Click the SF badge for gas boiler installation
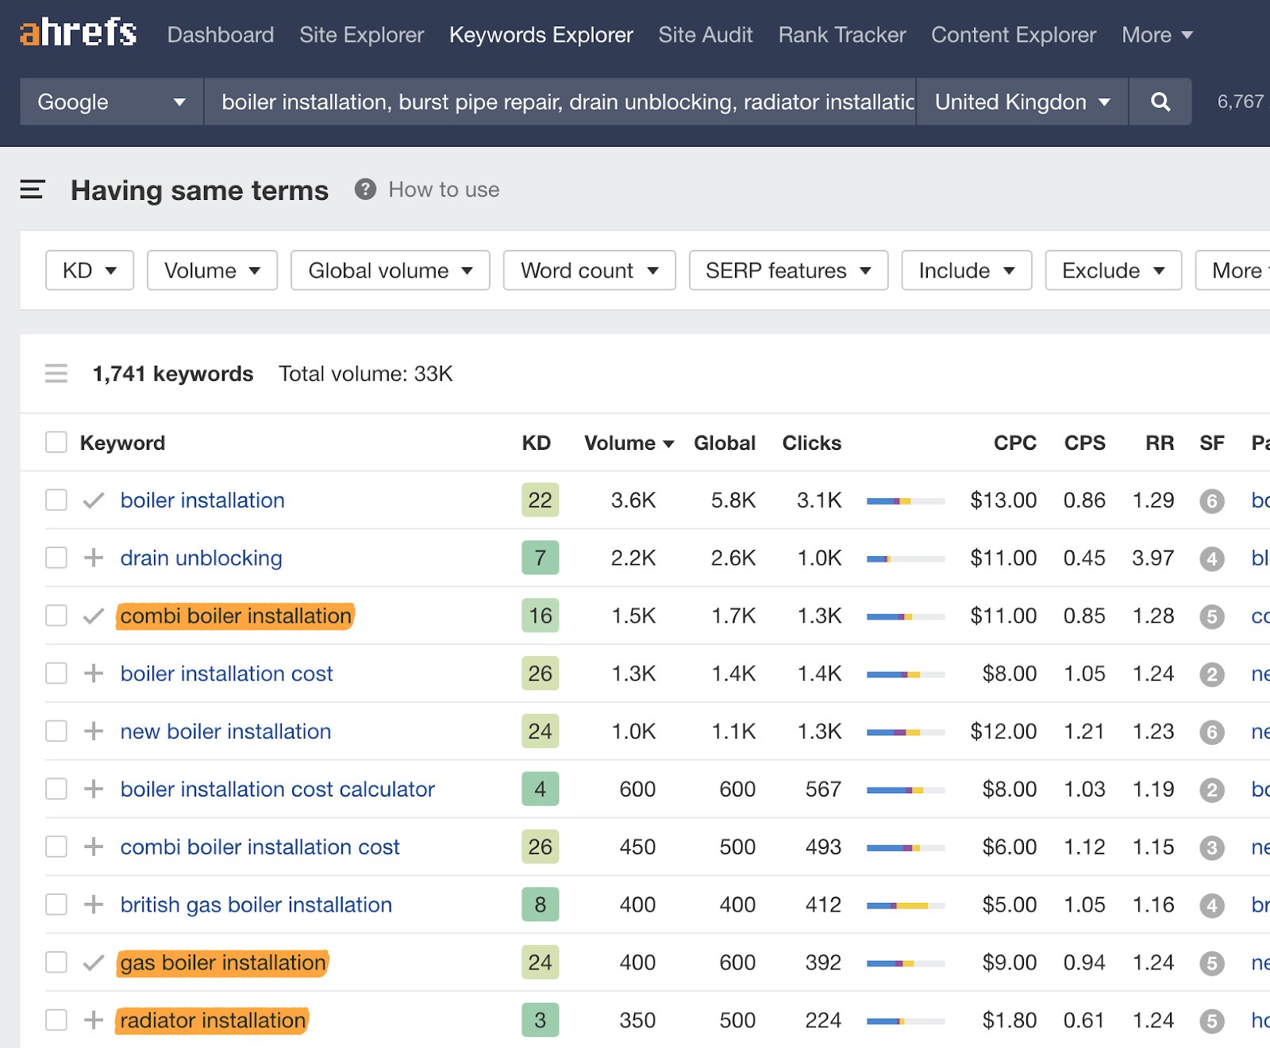Viewport: 1270px width, 1048px height. pyautogui.click(x=1212, y=962)
